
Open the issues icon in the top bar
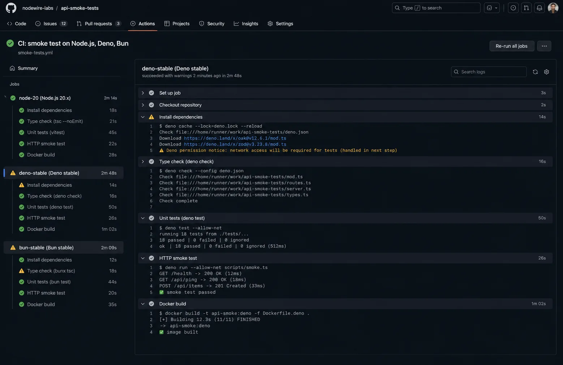point(513,8)
